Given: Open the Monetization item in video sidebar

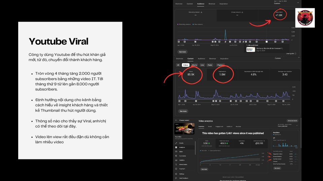Looking at the screenshot, I should pos(184,165).
